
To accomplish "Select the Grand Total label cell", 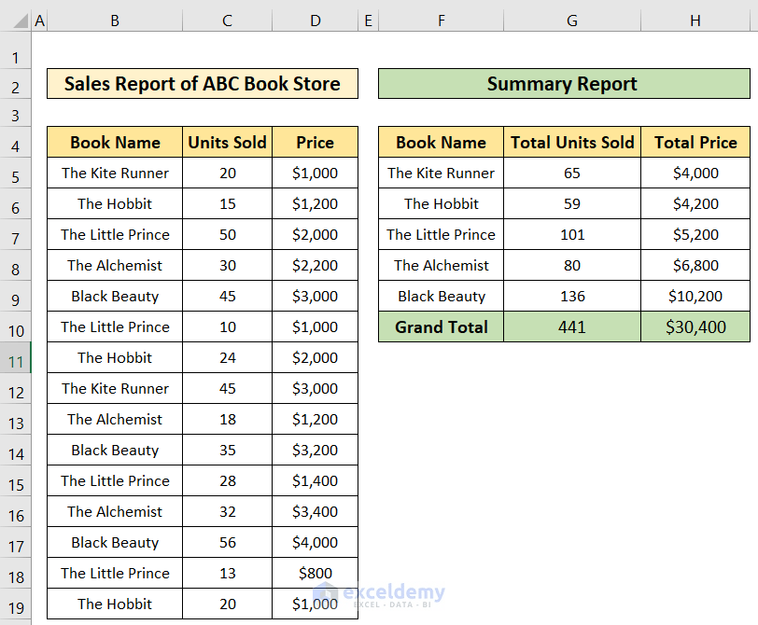I will pos(440,326).
